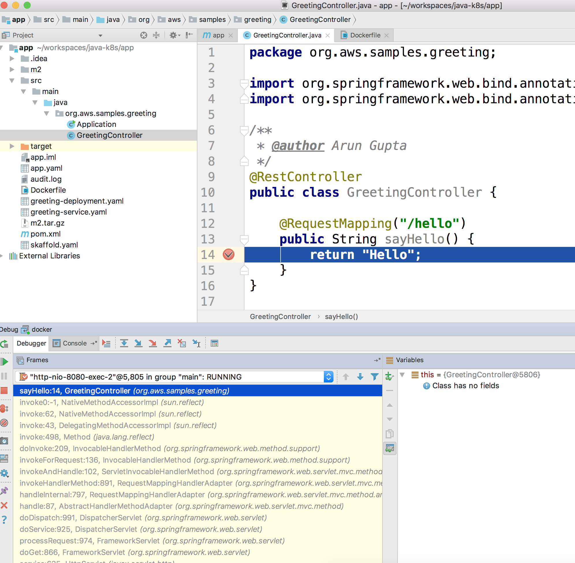Collapse the src folder
Screen dimensions: 575x563
click(12, 80)
